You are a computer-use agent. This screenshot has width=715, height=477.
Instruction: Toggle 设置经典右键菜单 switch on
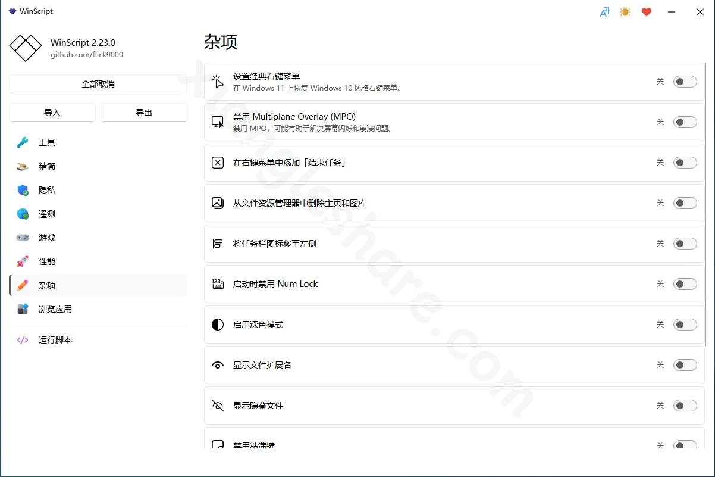tap(685, 82)
